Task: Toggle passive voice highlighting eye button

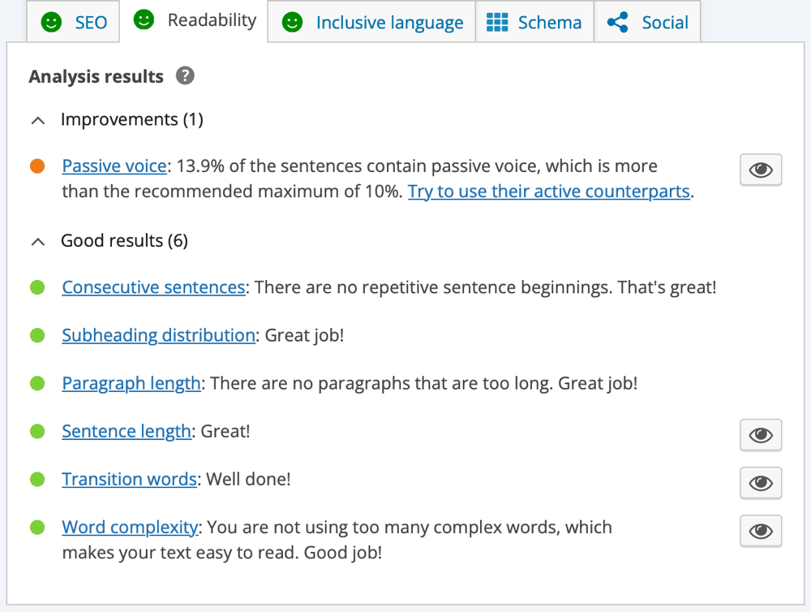Action: pyautogui.click(x=761, y=170)
